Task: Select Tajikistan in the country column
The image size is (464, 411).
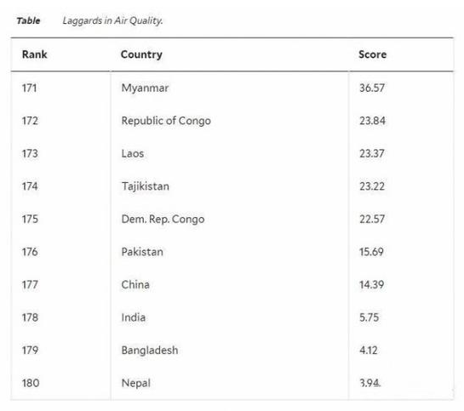Action: click(x=146, y=186)
